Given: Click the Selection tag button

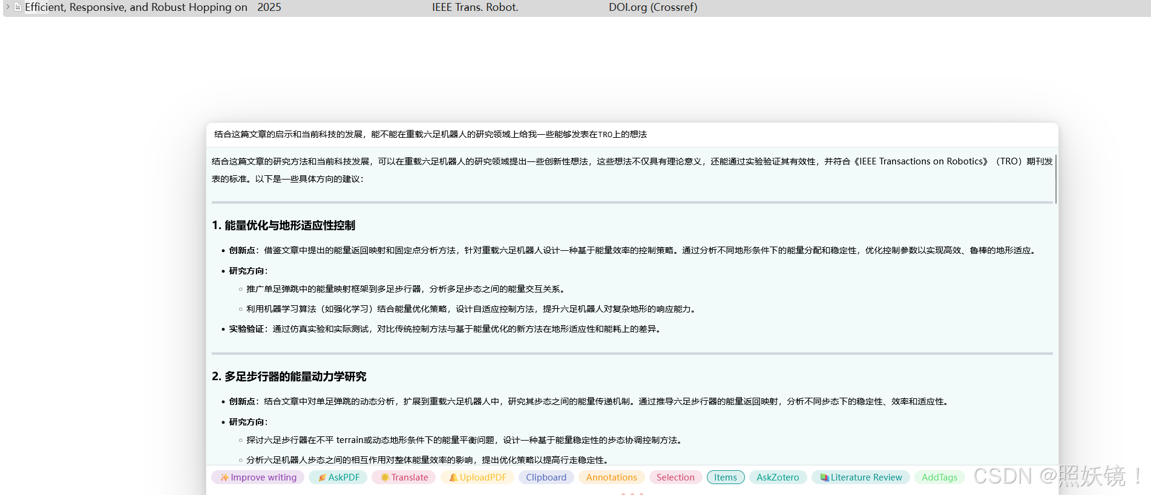Looking at the screenshot, I should pos(675,477).
